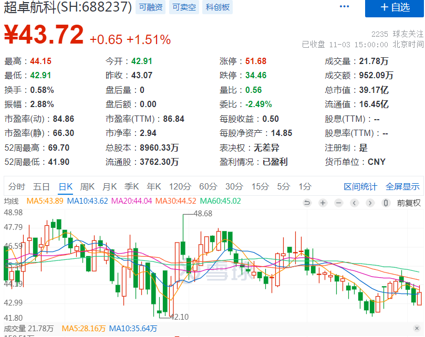Click the price change +0.65 +1.51%
425x337 pixels.
[x=130, y=39]
